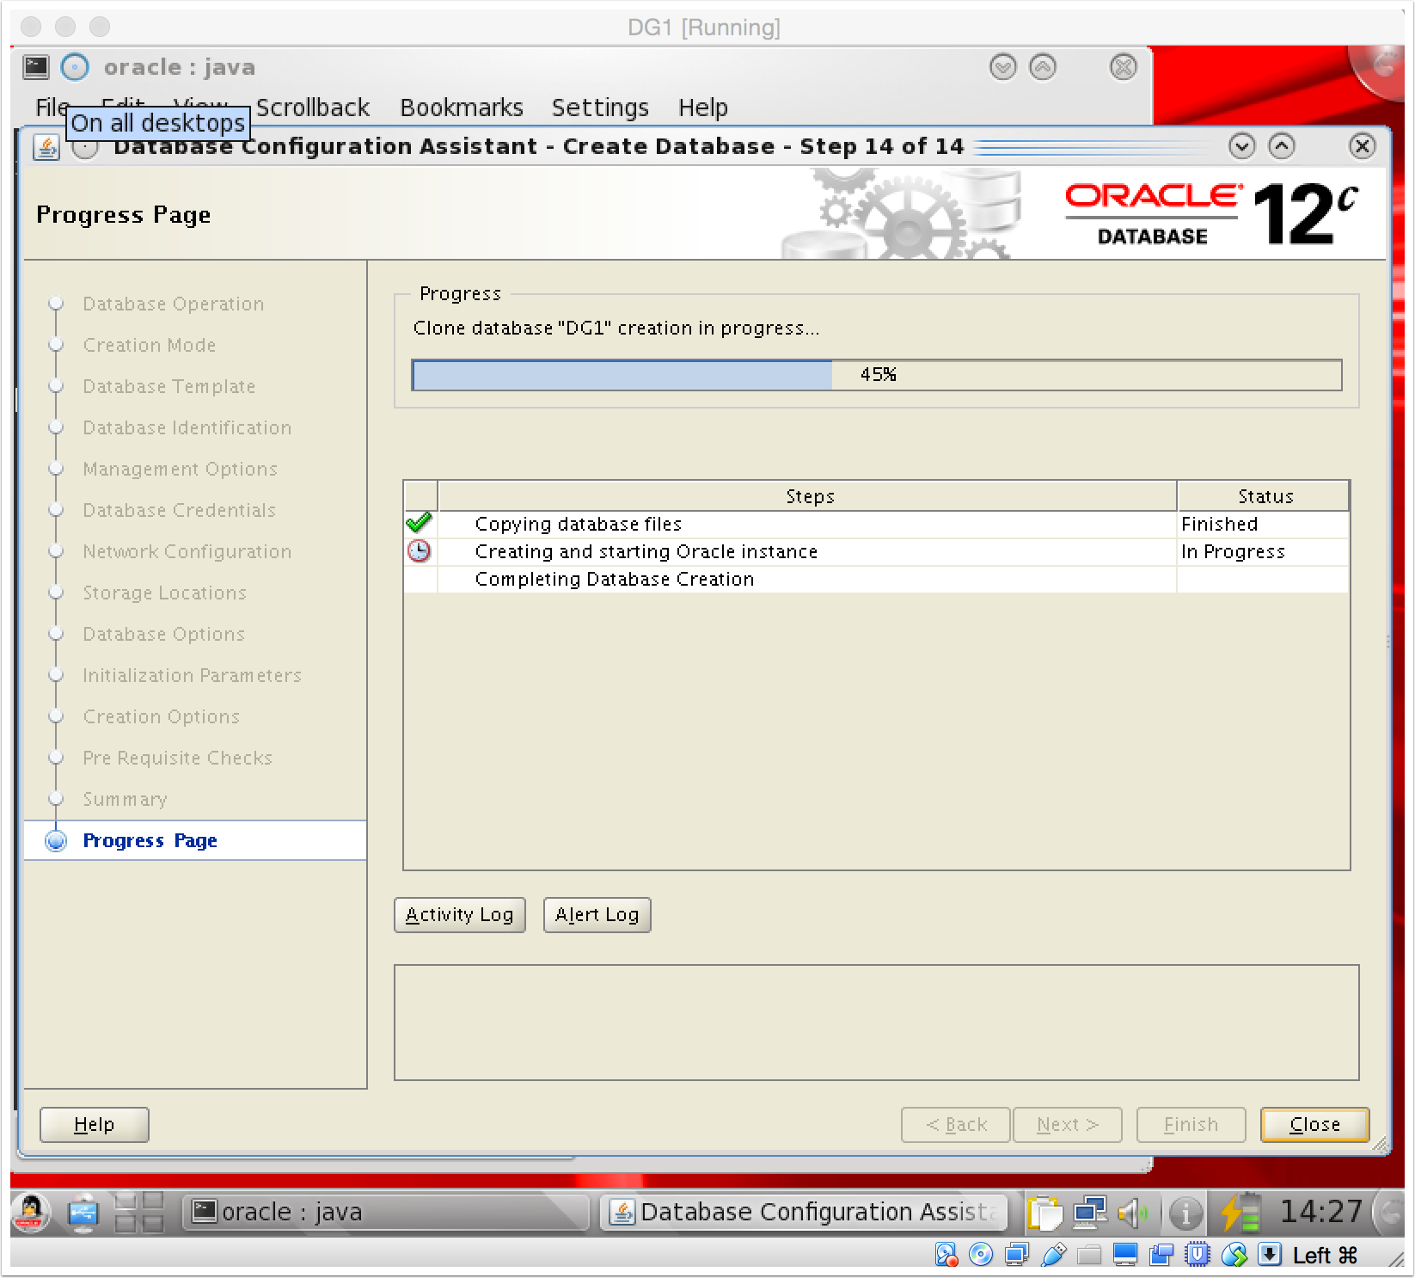Open the File menu in Konsole
Viewport: 1415px width, 1278px height.
51,108
